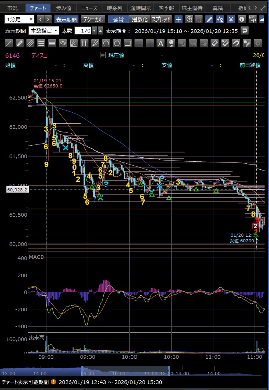Viewport: 269px width, 390px height.
Task: Select the ellipse drawing tool
Action: (117, 43)
